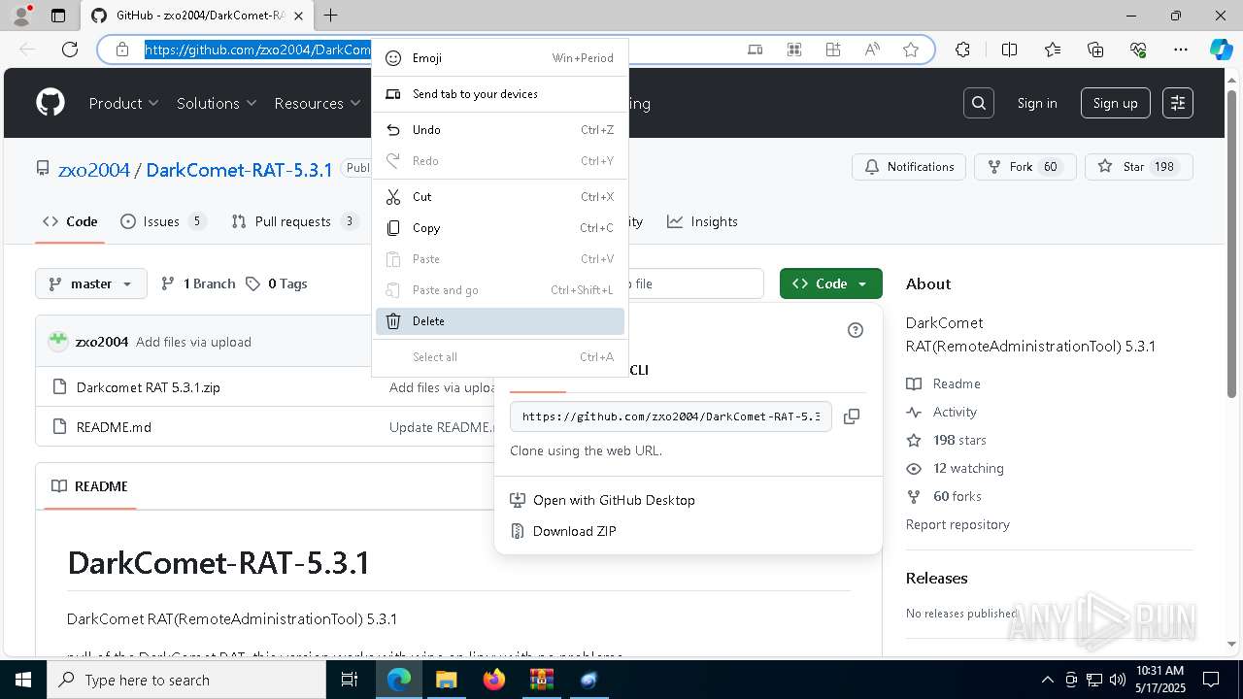Choose Delete in context menu
This screenshot has width=1243, height=699.
500,321
